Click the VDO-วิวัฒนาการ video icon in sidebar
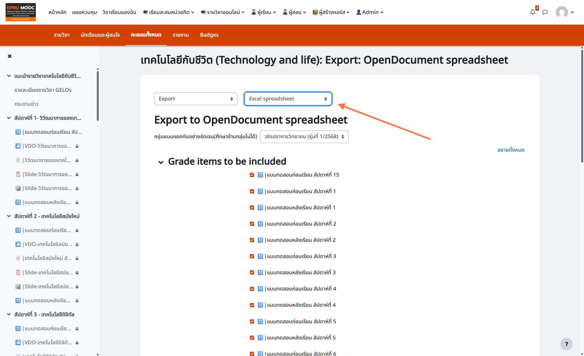 point(18,146)
